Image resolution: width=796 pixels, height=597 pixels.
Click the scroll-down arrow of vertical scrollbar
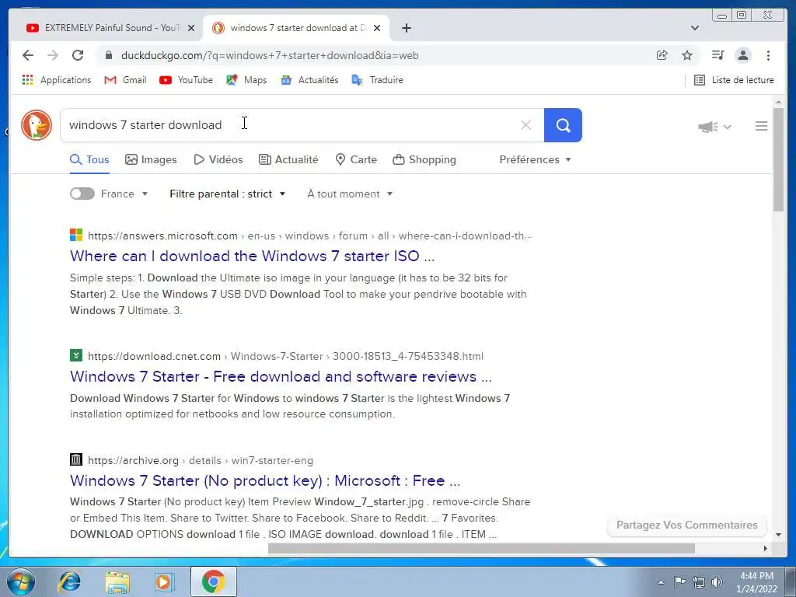778,535
